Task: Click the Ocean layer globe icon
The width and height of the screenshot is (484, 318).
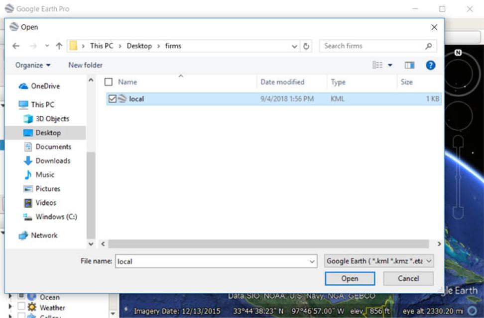Action: click(32, 297)
